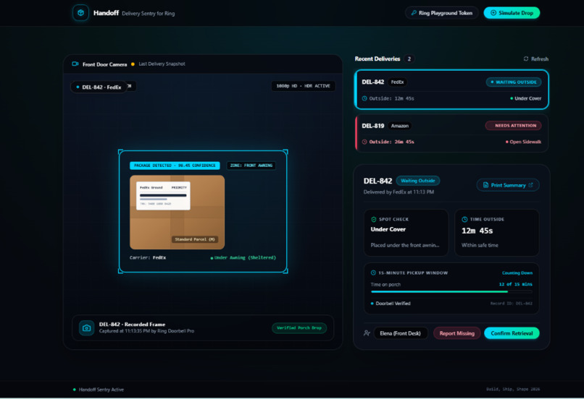
Task: Click the Zone: Front Awning label
Action: [251, 166]
